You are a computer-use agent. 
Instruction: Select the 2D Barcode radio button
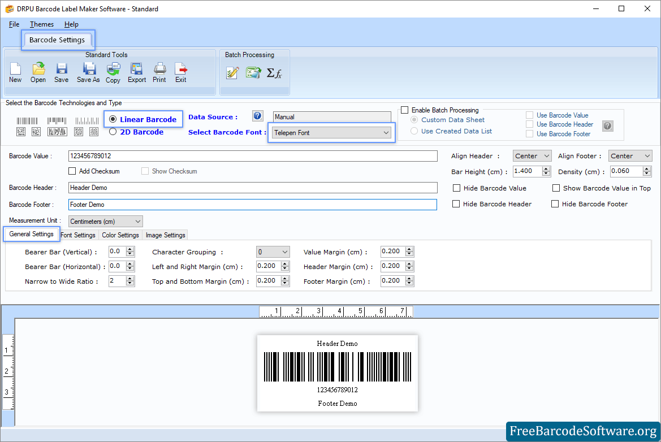[113, 132]
